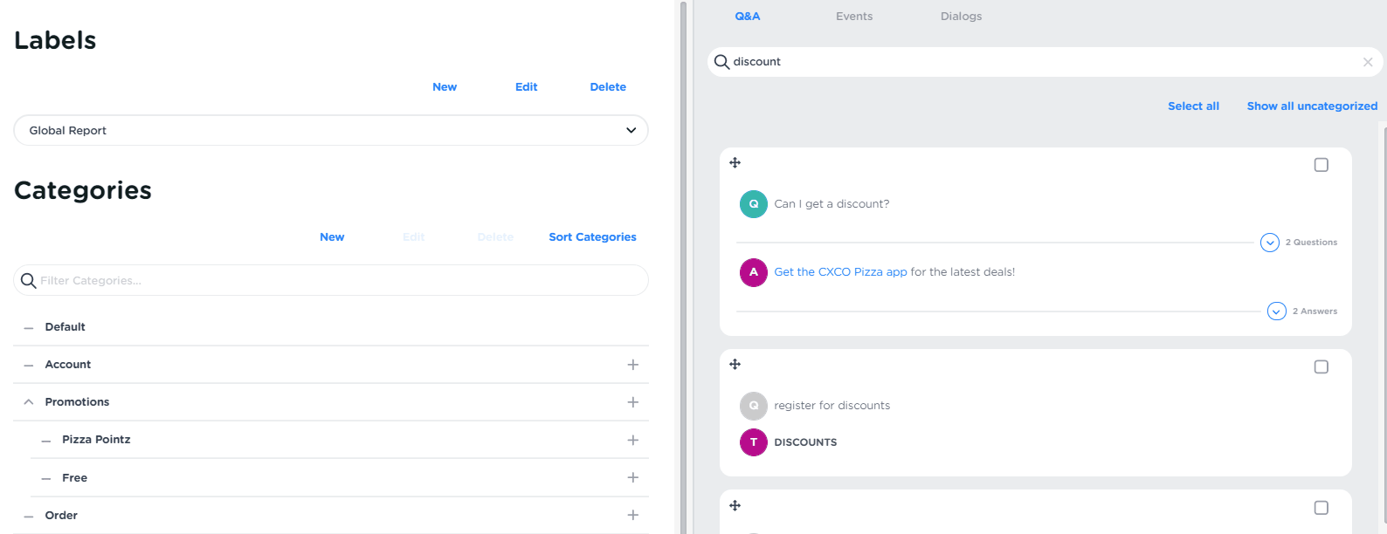Image resolution: width=1387 pixels, height=534 pixels.
Task: Expand the 2 Questions chevron
Action: 1269,243
